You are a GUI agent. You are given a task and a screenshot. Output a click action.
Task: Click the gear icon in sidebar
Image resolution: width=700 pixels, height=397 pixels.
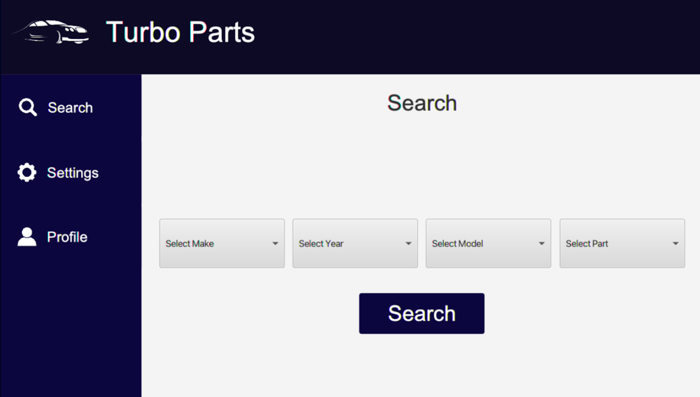[27, 173]
